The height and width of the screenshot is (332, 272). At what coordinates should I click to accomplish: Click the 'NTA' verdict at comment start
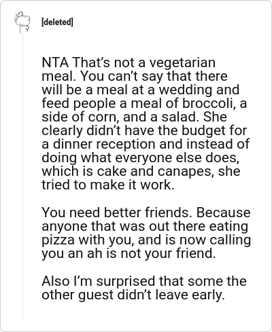click(x=55, y=62)
